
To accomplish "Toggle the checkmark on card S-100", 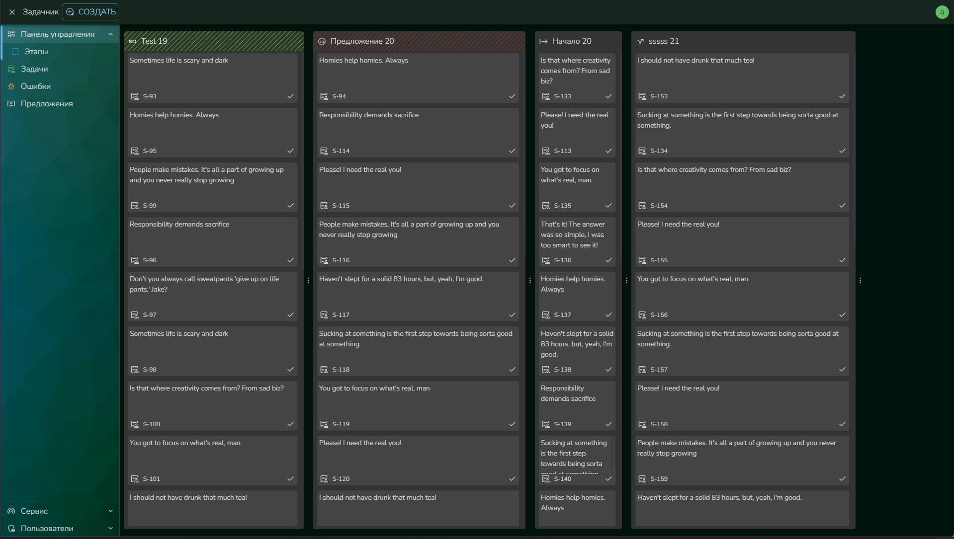I will tap(290, 424).
